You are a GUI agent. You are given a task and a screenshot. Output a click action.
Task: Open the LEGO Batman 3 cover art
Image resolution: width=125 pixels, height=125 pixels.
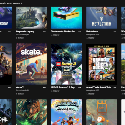pos(67,64)
